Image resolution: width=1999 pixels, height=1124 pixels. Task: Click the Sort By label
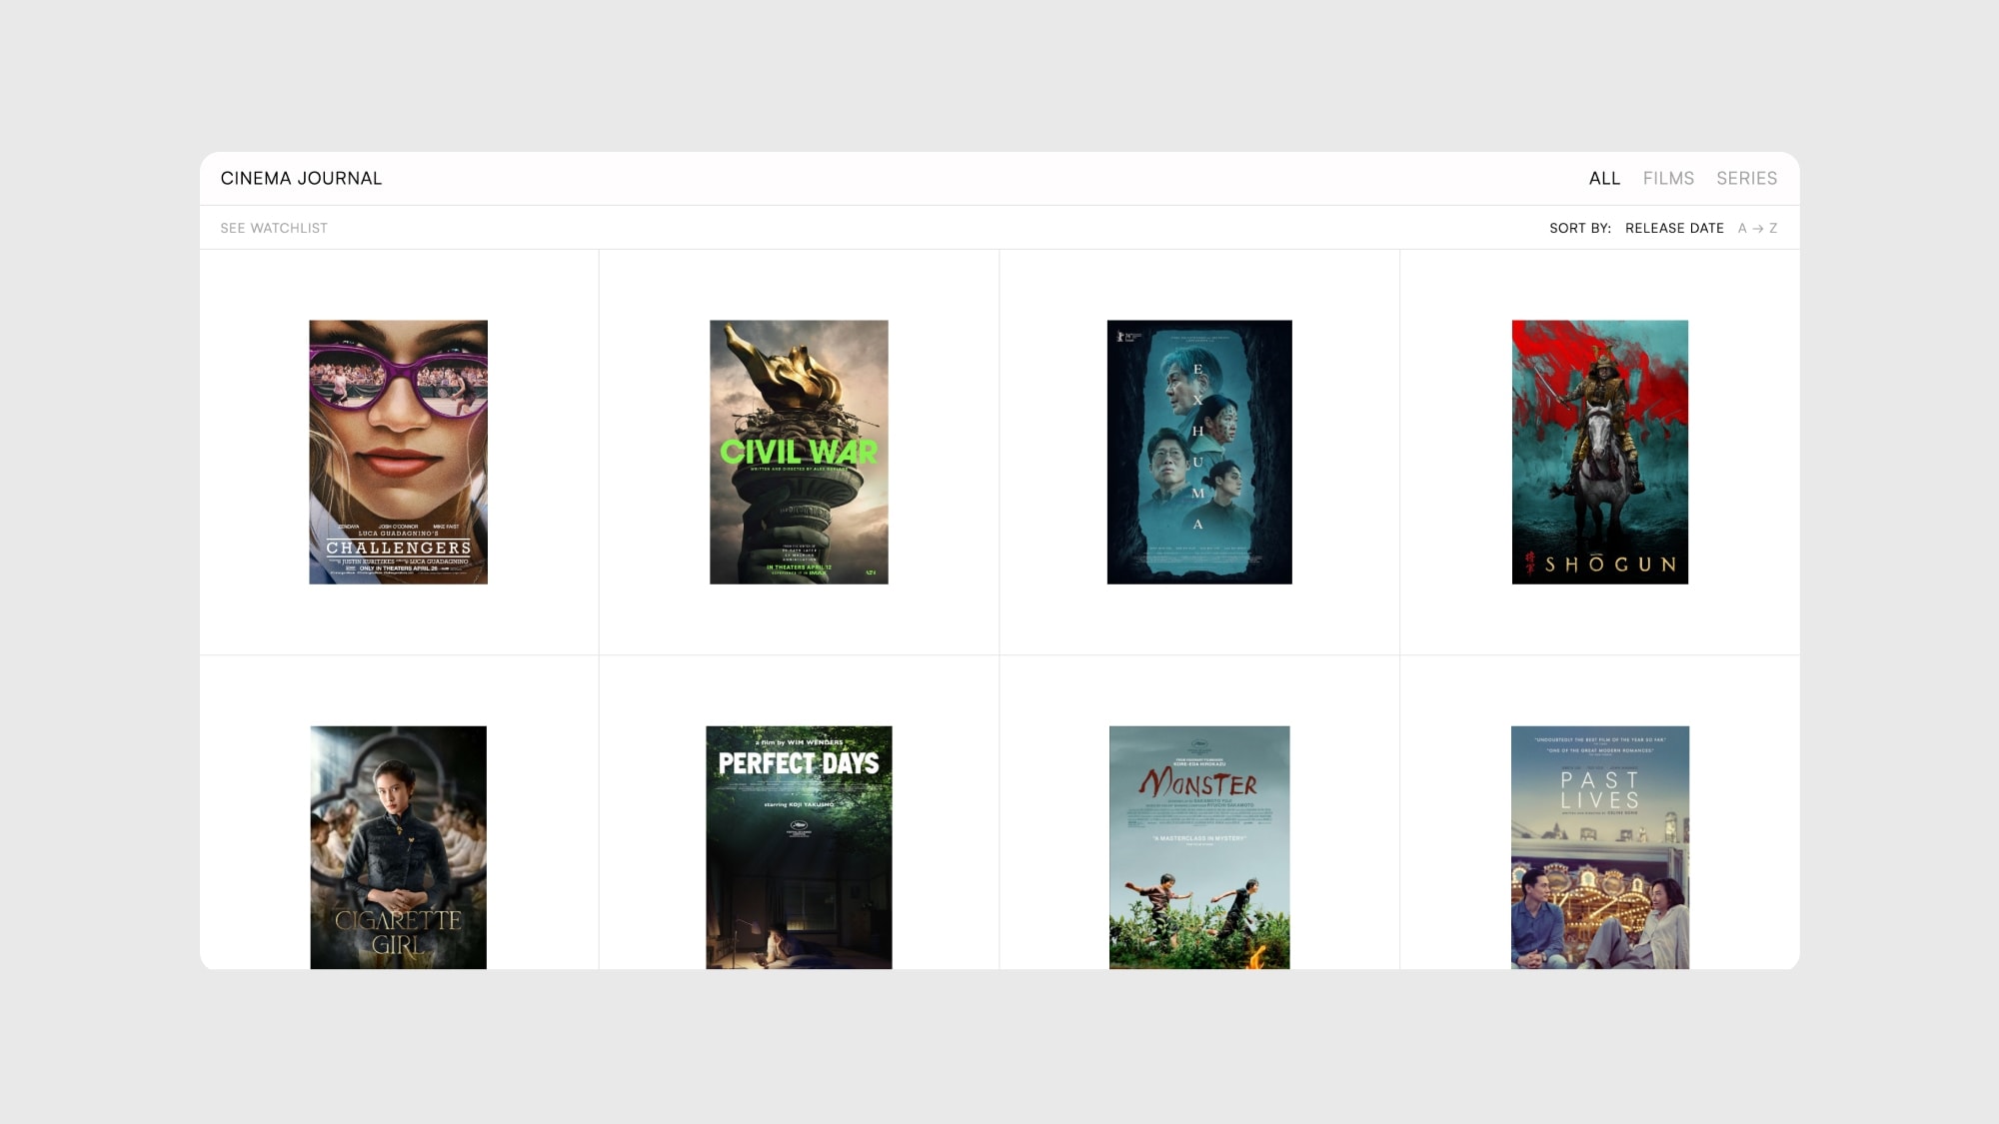click(1579, 228)
